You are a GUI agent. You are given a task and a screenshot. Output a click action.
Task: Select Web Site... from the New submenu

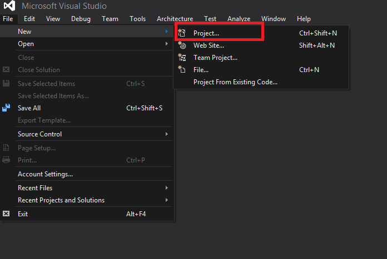pos(261,45)
